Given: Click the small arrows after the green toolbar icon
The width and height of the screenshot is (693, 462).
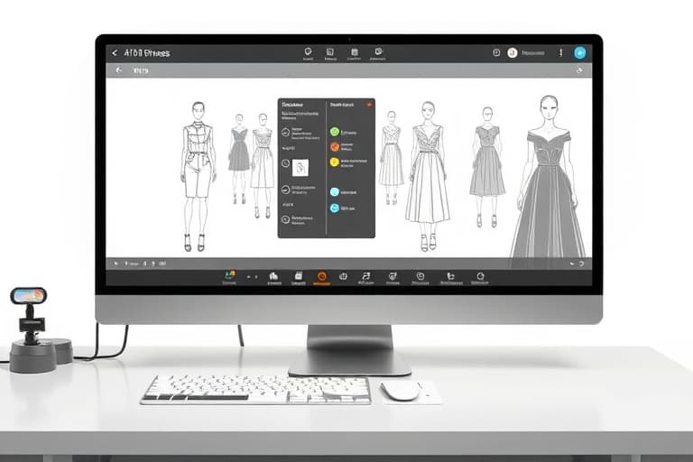Looking at the screenshot, I should point(252,277).
